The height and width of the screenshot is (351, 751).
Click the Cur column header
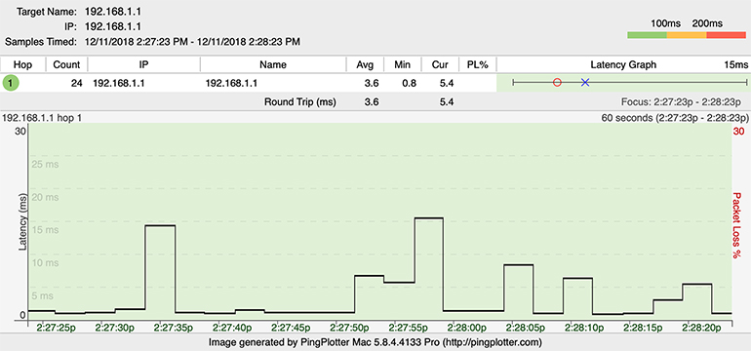point(440,64)
